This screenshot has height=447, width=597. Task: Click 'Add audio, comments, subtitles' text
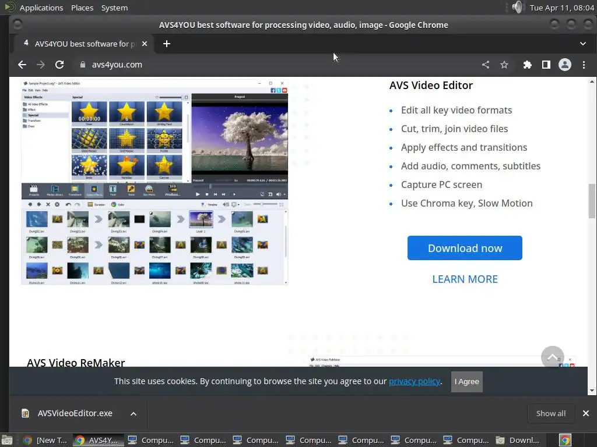click(x=470, y=166)
